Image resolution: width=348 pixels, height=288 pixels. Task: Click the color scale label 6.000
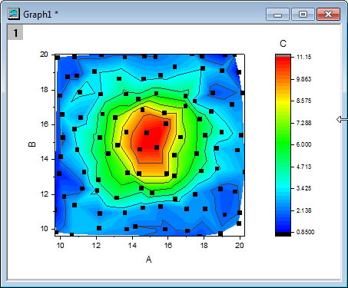[304, 144]
